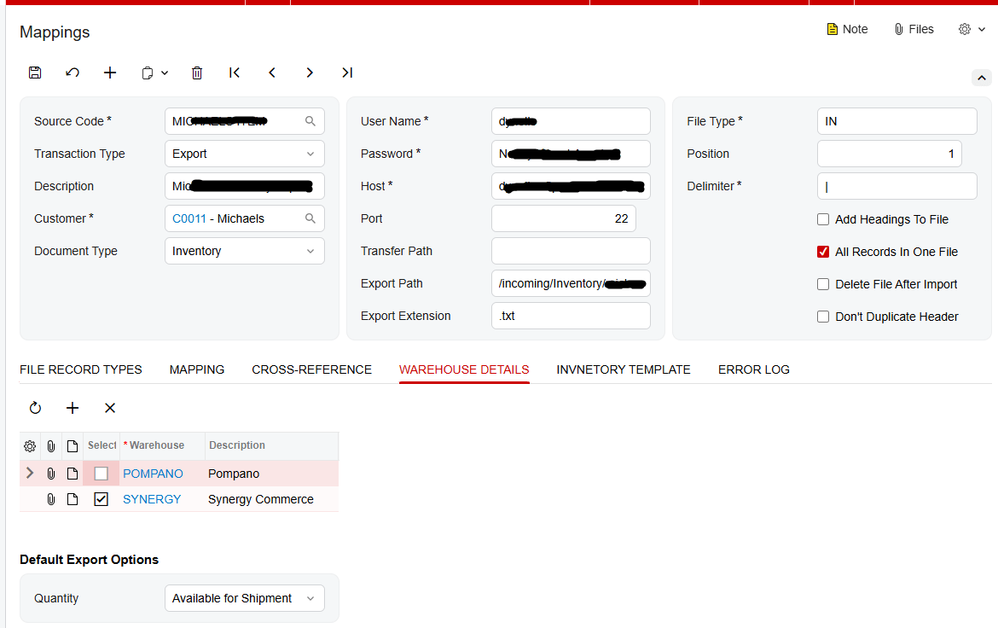Open the clipboard dropdown arrow
The height and width of the screenshot is (628, 998).
pyautogui.click(x=165, y=73)
